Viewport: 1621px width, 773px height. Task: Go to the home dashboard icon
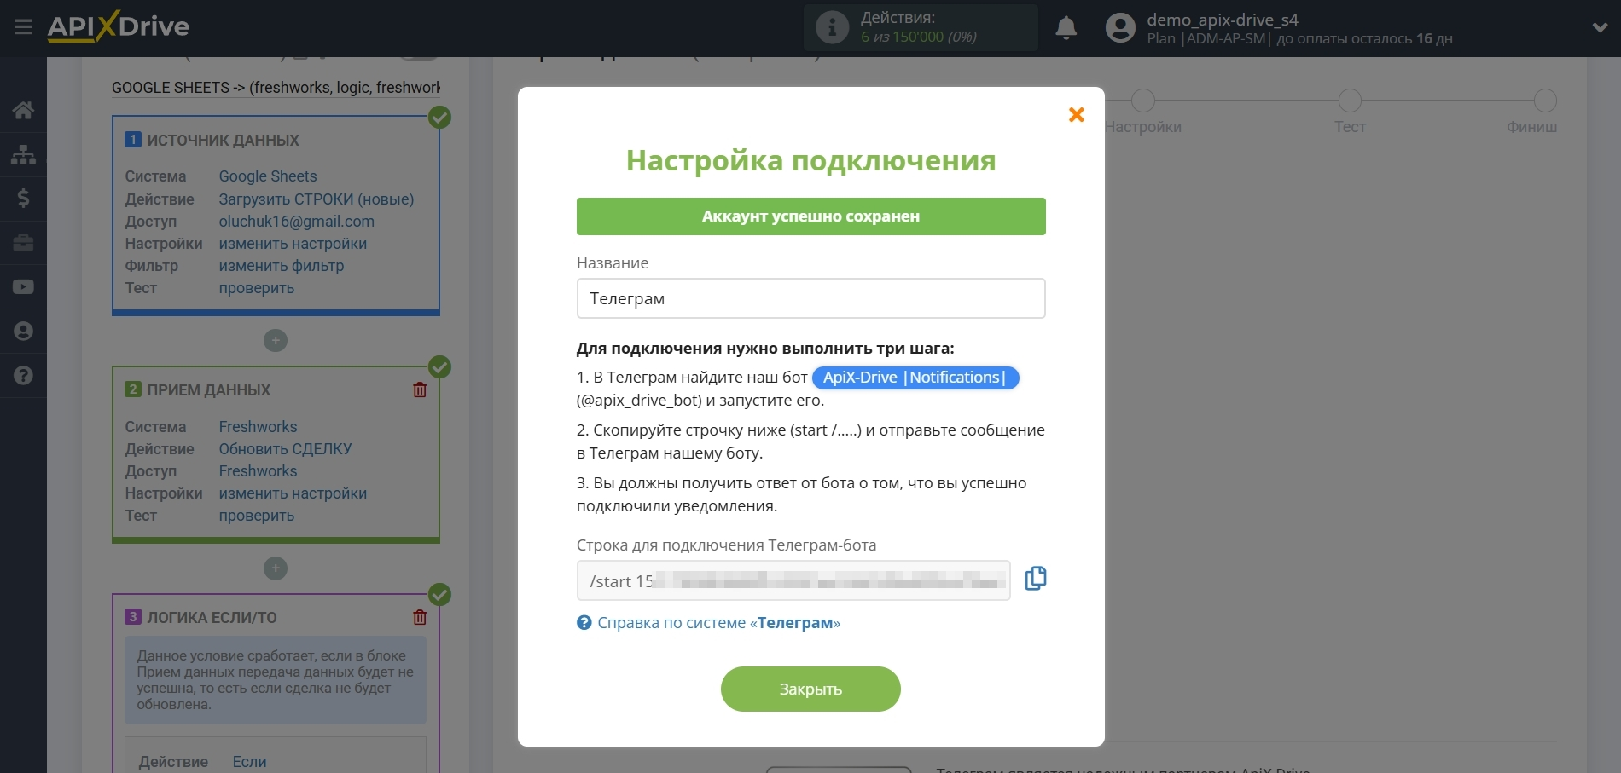pos(23,110)
